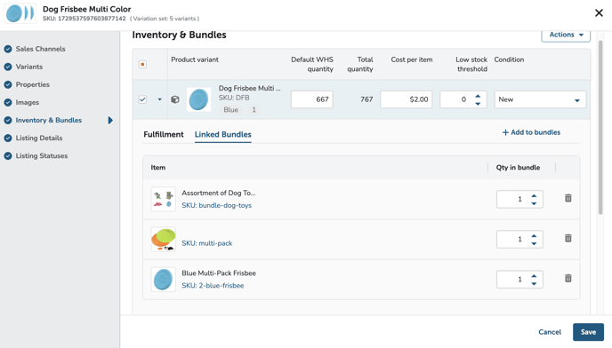Remove the multi-pack bundle with trash icon
Image resolution: width=612 pixels, height=348 pixels.
point(568,238)
